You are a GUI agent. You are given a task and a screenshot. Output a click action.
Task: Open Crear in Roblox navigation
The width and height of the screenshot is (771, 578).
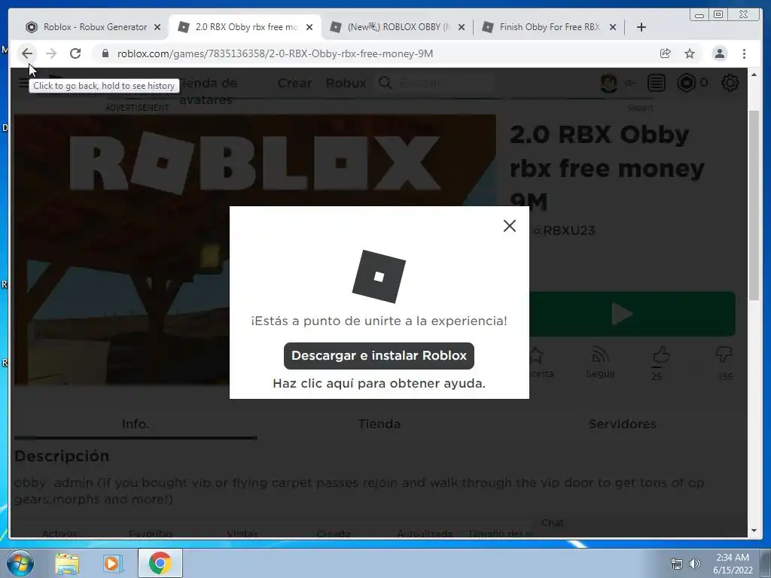[294, 83]
